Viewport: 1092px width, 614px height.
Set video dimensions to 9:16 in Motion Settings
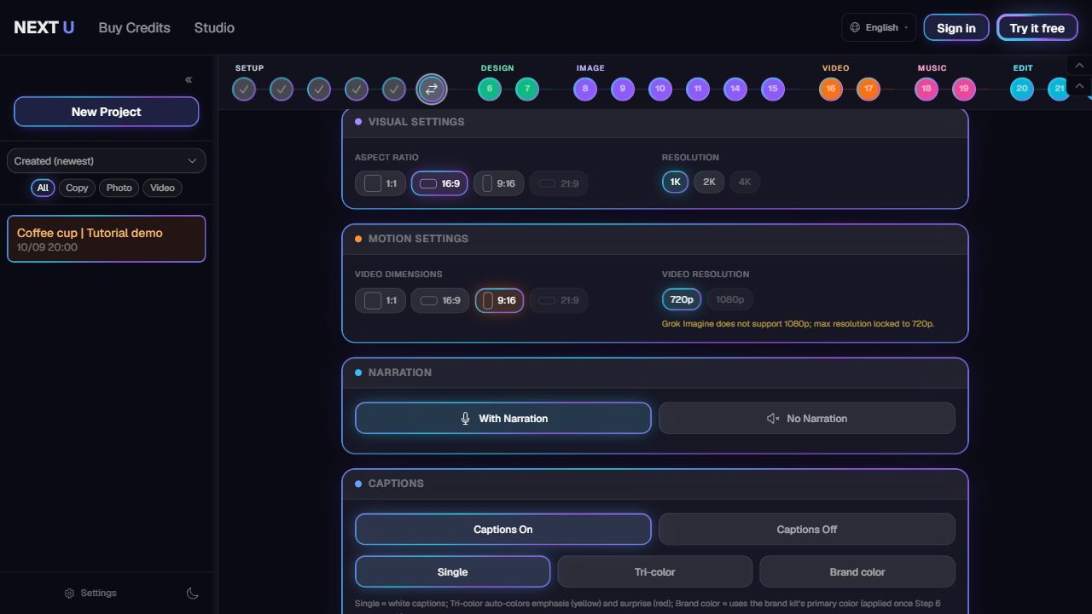pyautogui.click(x=499, y=300)
